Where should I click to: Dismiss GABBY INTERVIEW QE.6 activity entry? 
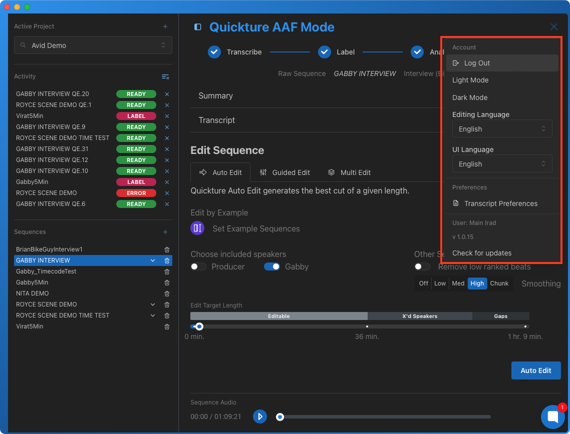click(167, 204)
